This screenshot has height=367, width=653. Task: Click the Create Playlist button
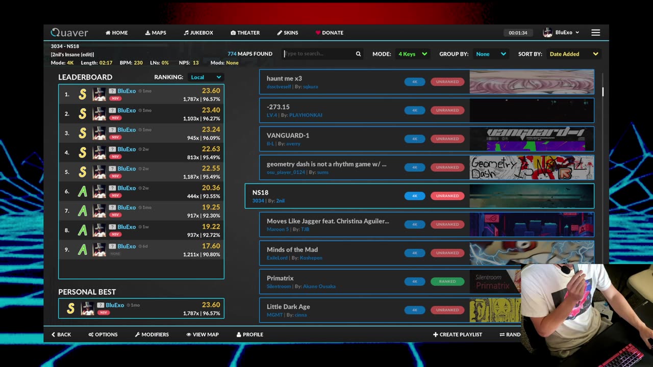(x=458, y=334)
